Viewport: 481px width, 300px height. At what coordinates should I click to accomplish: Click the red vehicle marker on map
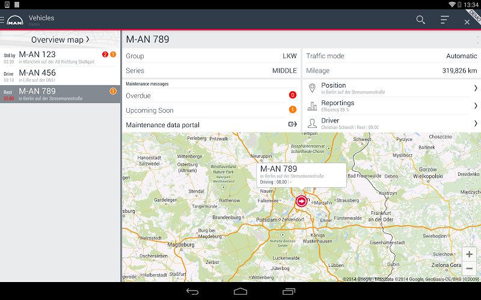(302, 201)
